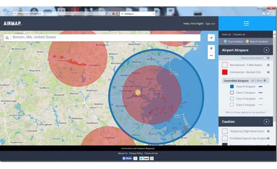This screenshot has width=277, height=169.
Task: Click Which of these applies to my operation
Action: [246, 112]
